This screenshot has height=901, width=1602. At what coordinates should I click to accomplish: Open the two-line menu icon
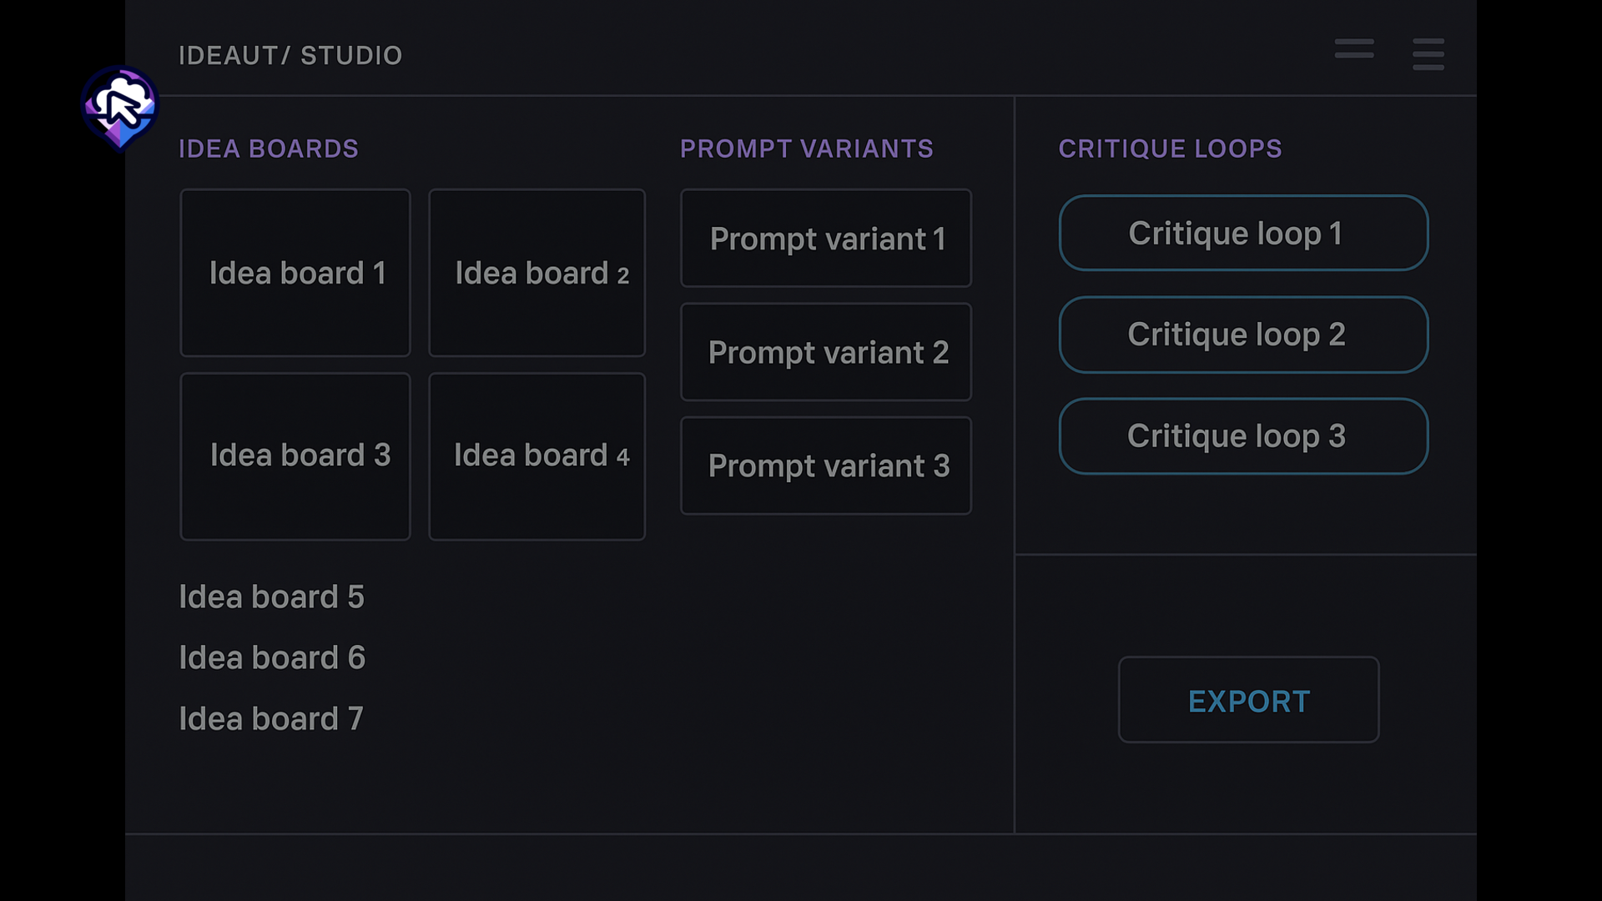[x=1353, y=49]
